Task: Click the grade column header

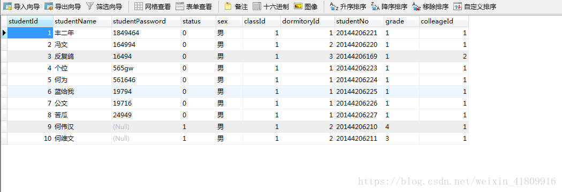Action: tap(401, 21)
